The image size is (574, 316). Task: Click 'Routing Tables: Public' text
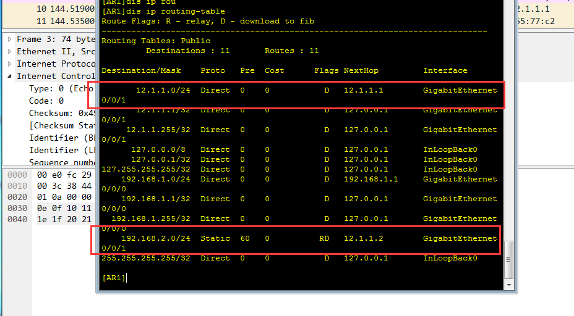pos(156,41)
